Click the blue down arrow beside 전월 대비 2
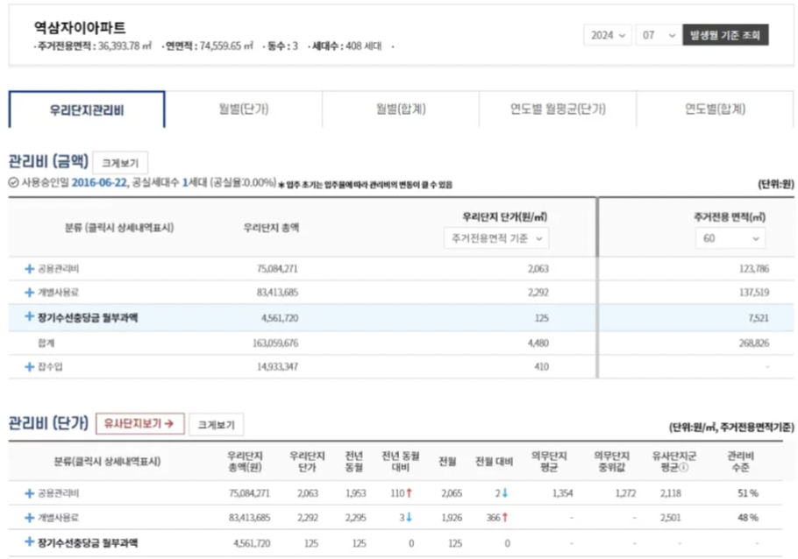The image size is (798, 559). pyautogui.click(x=505, y=493)
